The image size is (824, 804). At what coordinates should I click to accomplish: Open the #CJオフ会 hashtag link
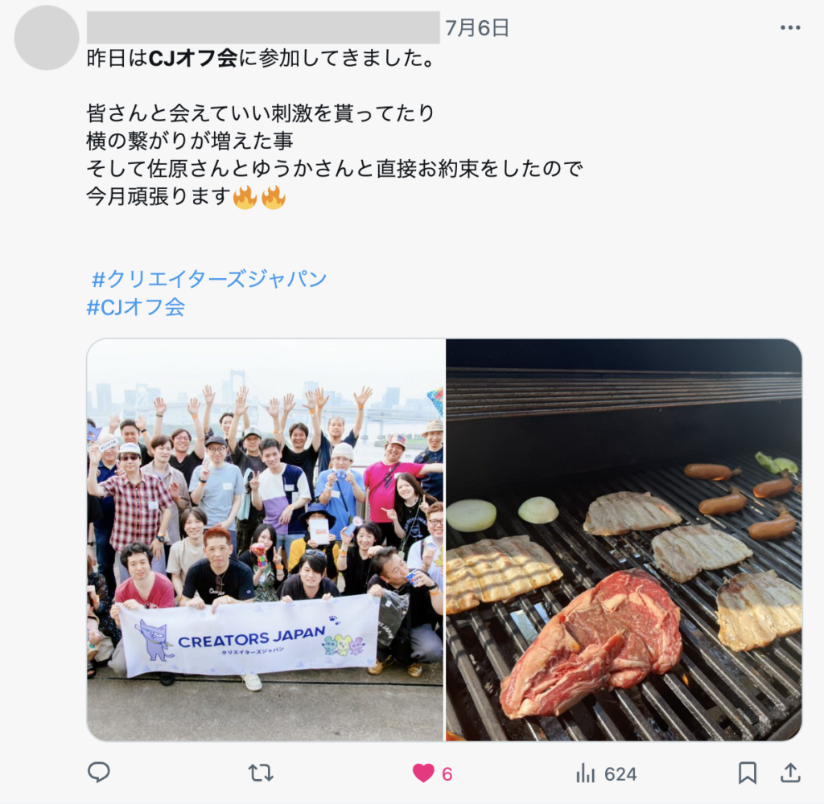pyautogui.click(x=135, y=306)
